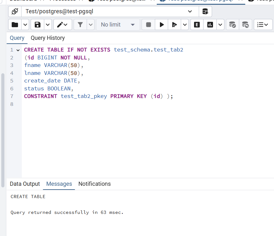Click the CREATE TABLE output message

28,197
